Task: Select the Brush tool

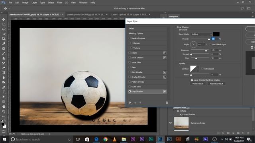Action: pos(4,53)
